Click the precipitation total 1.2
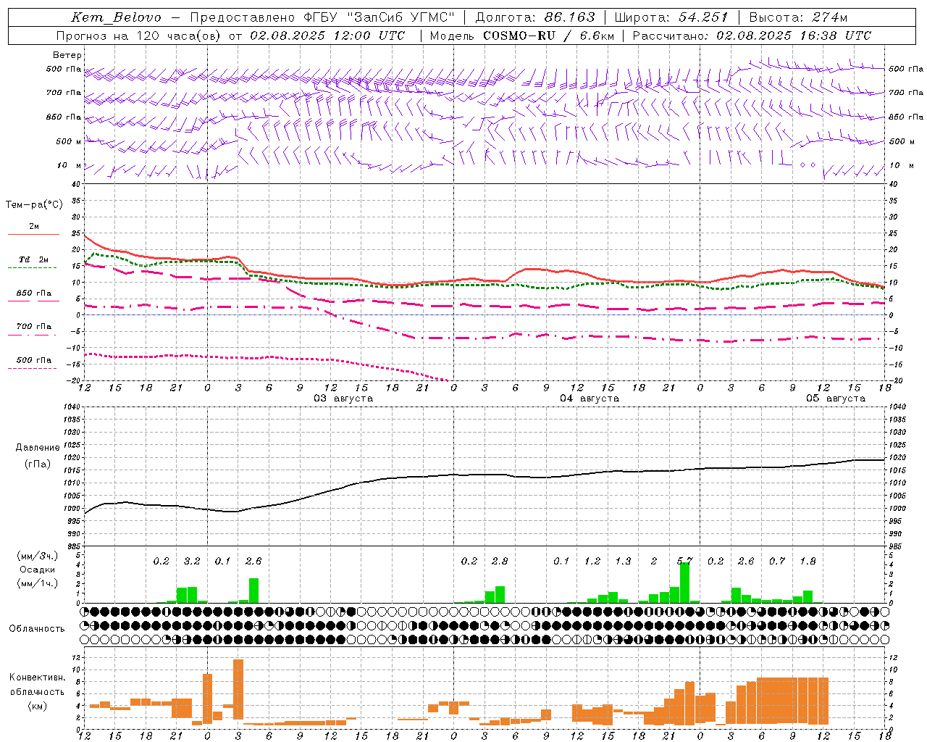This screenshot has width=927, height=742. [592, 562]
